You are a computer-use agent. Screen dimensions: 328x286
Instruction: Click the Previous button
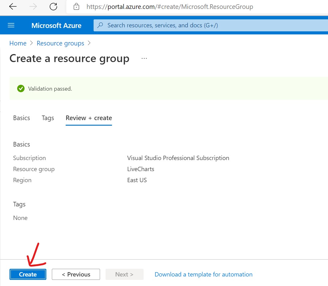[76, 274]
